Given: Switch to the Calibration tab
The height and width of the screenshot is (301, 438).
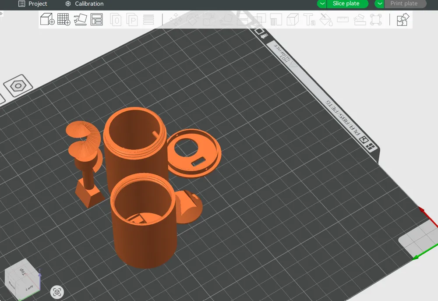Looking at the screenshot, I should click(x=85, y=4).
